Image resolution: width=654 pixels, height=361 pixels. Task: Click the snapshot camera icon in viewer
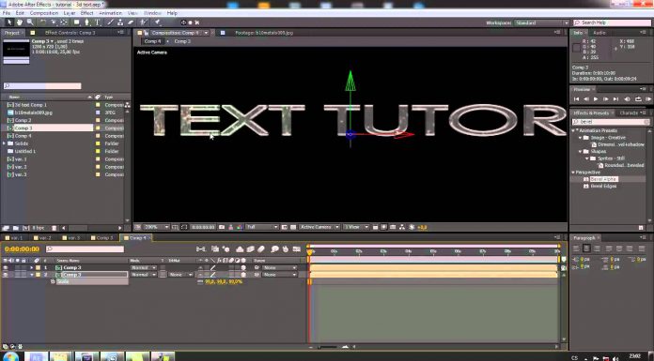[222, 227]
